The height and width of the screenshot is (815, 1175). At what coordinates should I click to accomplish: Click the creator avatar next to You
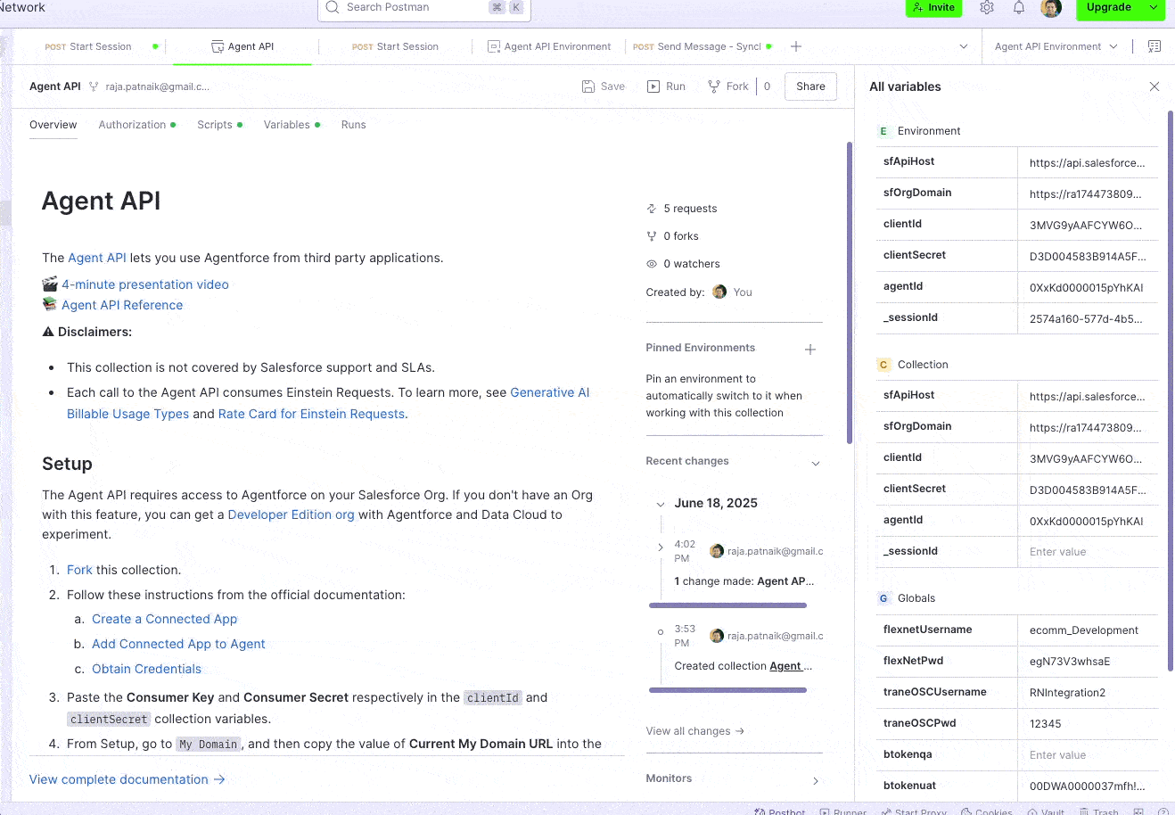point(719,292)
